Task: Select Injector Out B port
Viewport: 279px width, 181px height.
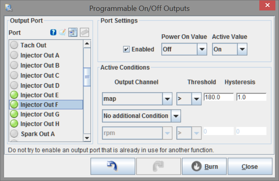Action: tap(46, 65)
